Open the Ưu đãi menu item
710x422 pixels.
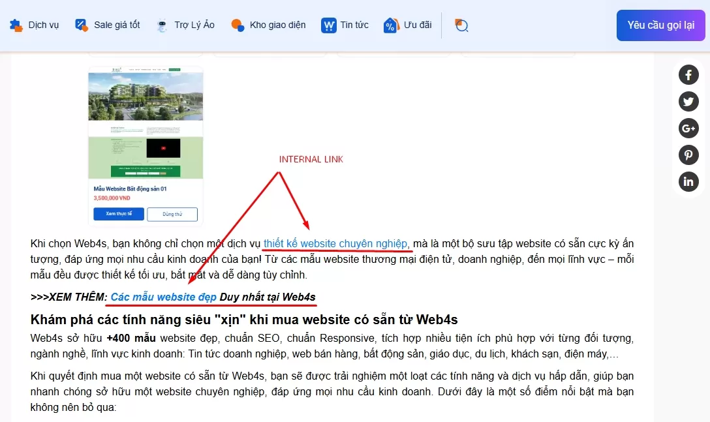click(418, 25)
